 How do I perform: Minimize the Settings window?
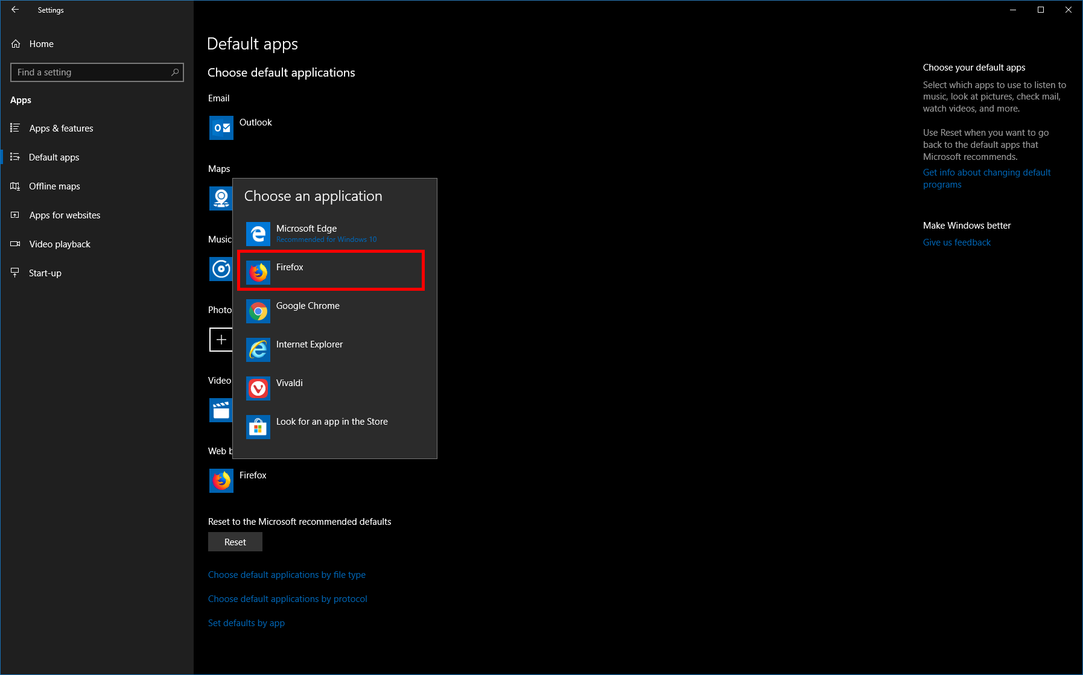[x=1013, y=10]
